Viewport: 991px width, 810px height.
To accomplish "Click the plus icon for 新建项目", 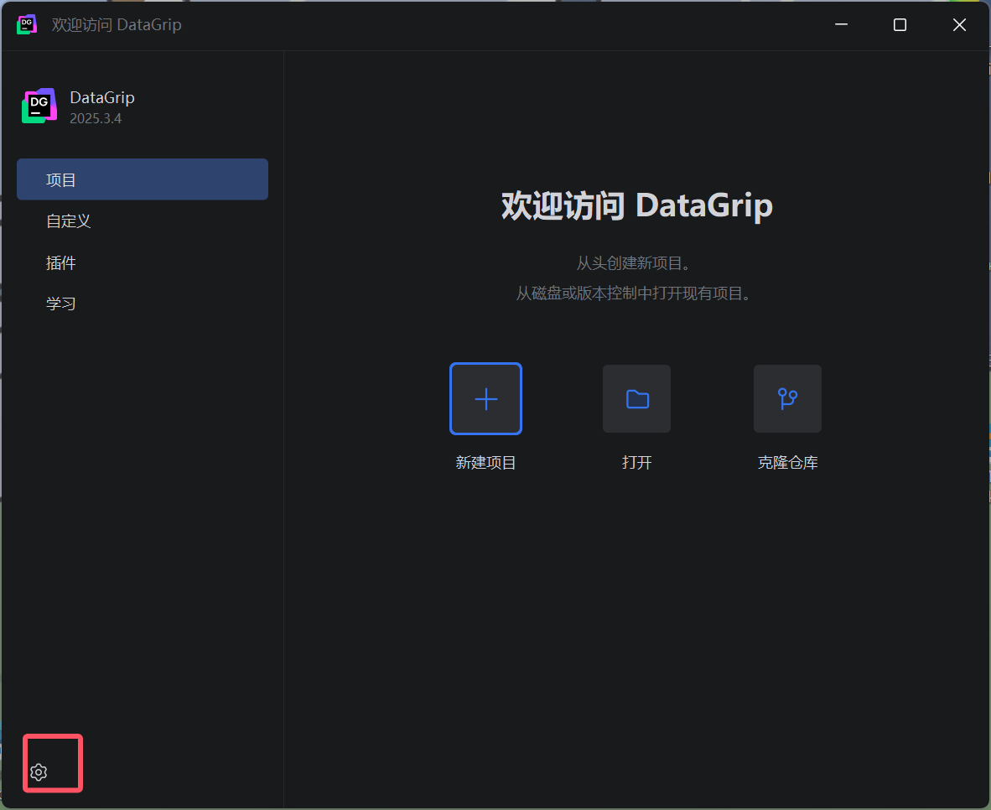I will [x=485, y=398].
